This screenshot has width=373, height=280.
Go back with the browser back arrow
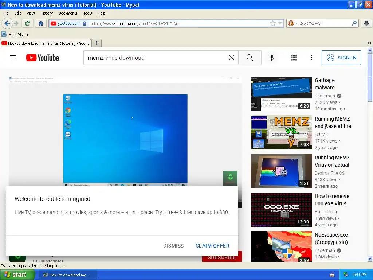coord(7,23)
